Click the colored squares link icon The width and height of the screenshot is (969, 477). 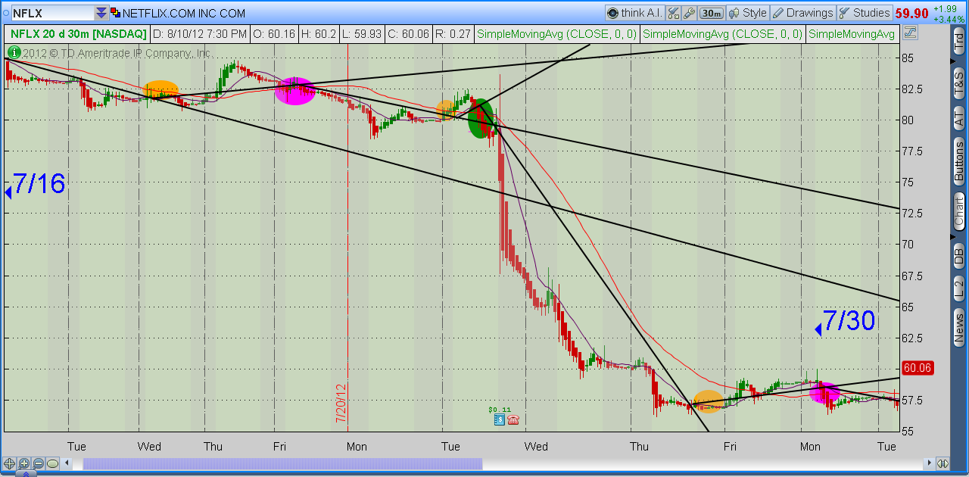(115, 13)
